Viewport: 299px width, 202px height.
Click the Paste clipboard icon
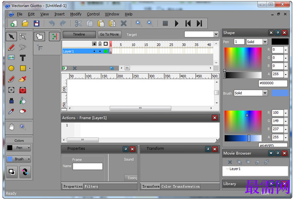[101, 24]
